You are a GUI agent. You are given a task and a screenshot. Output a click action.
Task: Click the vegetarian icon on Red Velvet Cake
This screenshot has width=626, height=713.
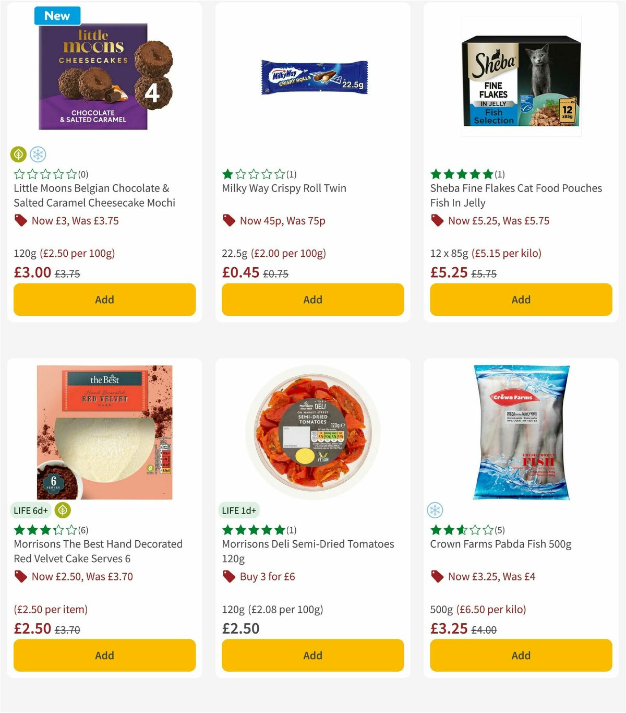tap(63, 510)
